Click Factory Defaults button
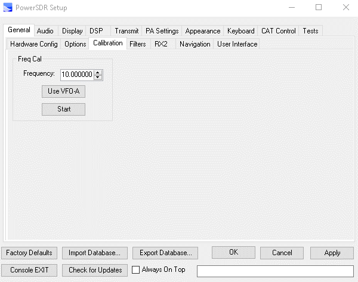358x282 pixels. tap(29, 253)
